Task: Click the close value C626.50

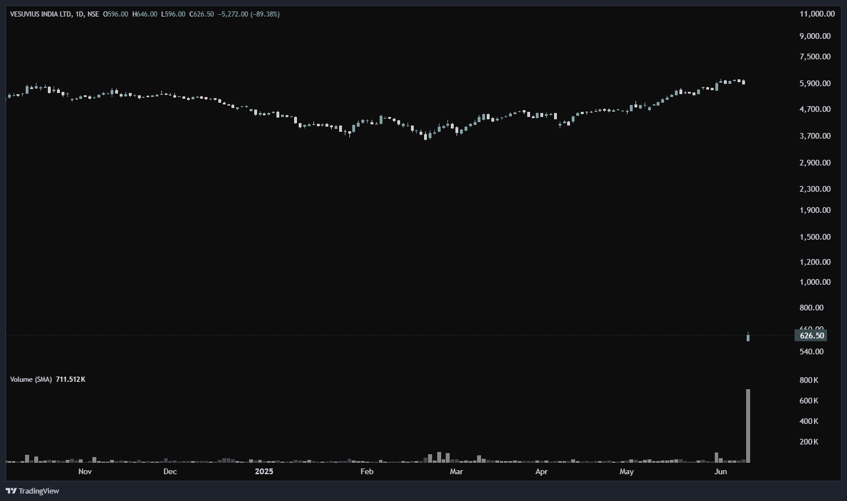Action: (x=201, y=14)
